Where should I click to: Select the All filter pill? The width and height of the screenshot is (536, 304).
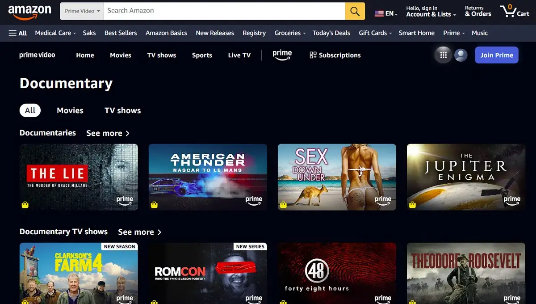(x=30, y=110)
